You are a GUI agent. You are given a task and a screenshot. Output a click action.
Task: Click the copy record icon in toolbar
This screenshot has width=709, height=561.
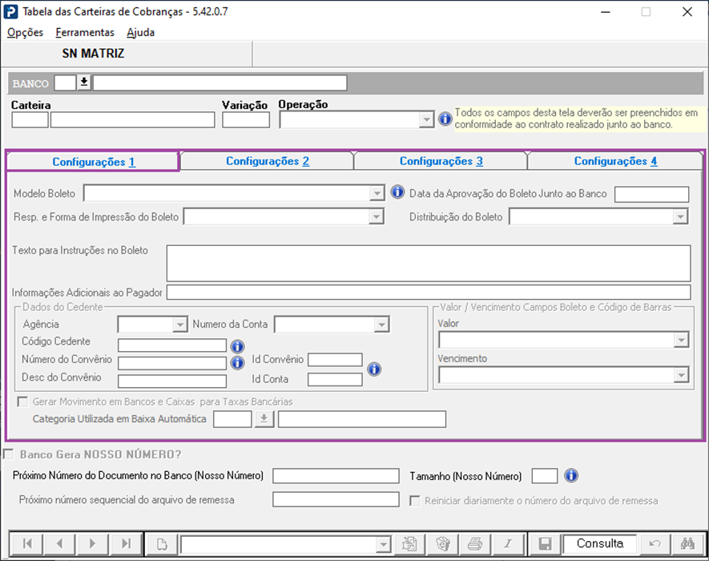409,543
